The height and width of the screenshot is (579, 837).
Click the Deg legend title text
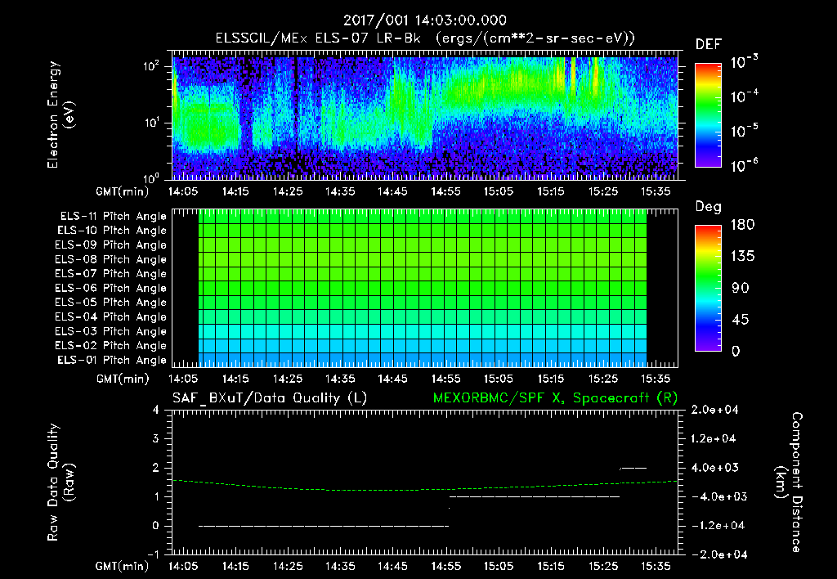708,207
